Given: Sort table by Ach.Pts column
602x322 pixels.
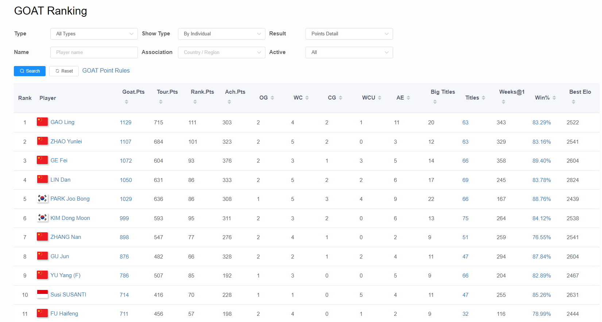Looking at the screenshot, I should [x=229, y=102].
